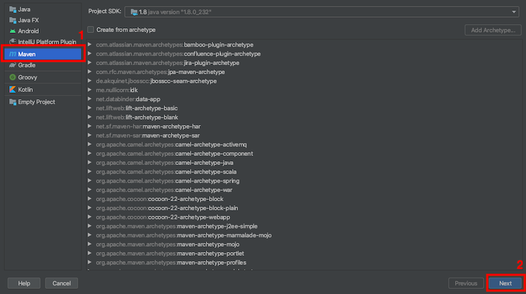Expand confluence-plugin-archetype node
This screenshot has height=294, width=526.
click(89, 53)
